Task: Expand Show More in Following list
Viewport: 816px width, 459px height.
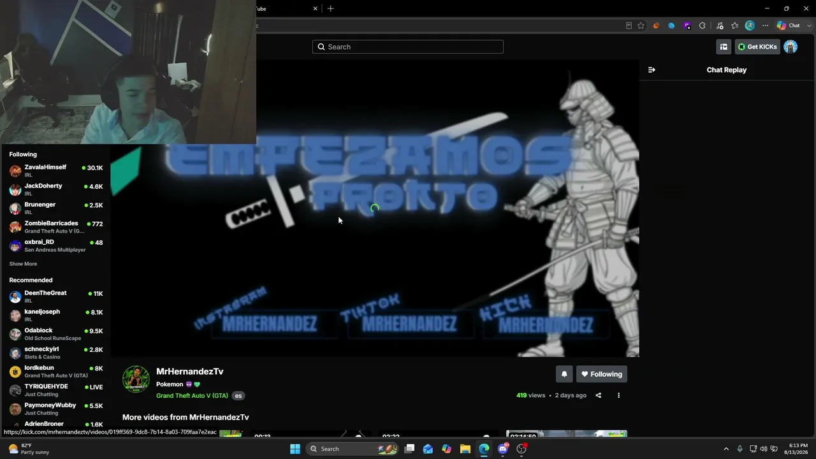Action: tap(23, 264)
